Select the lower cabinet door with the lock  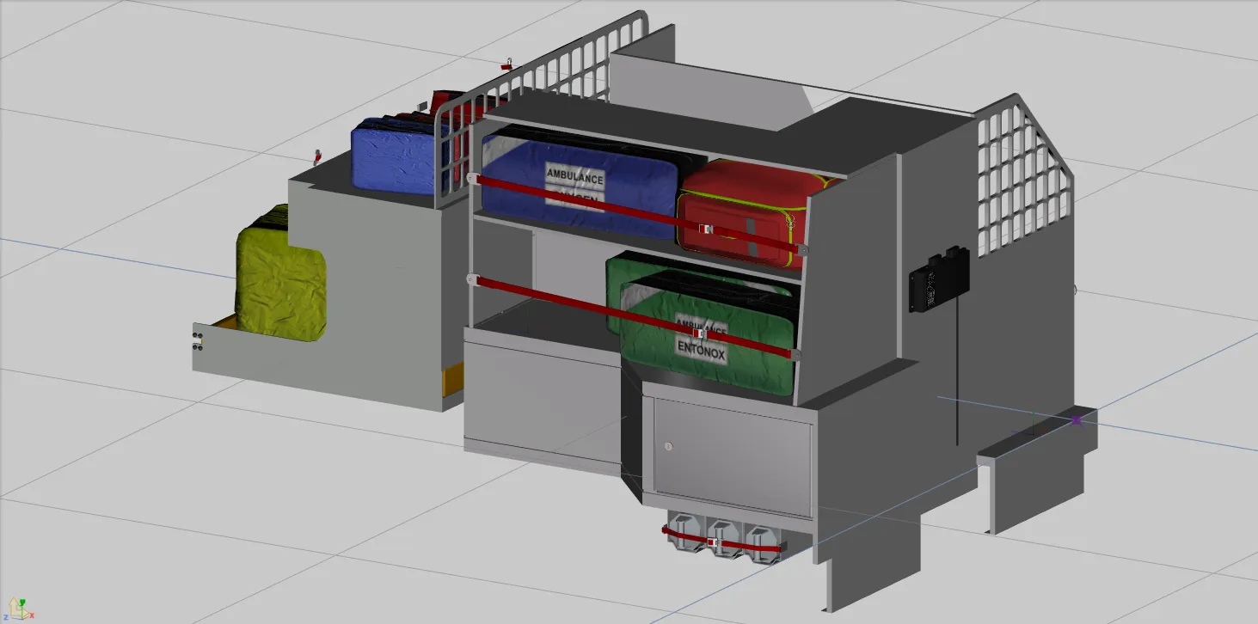coord(732,456)
